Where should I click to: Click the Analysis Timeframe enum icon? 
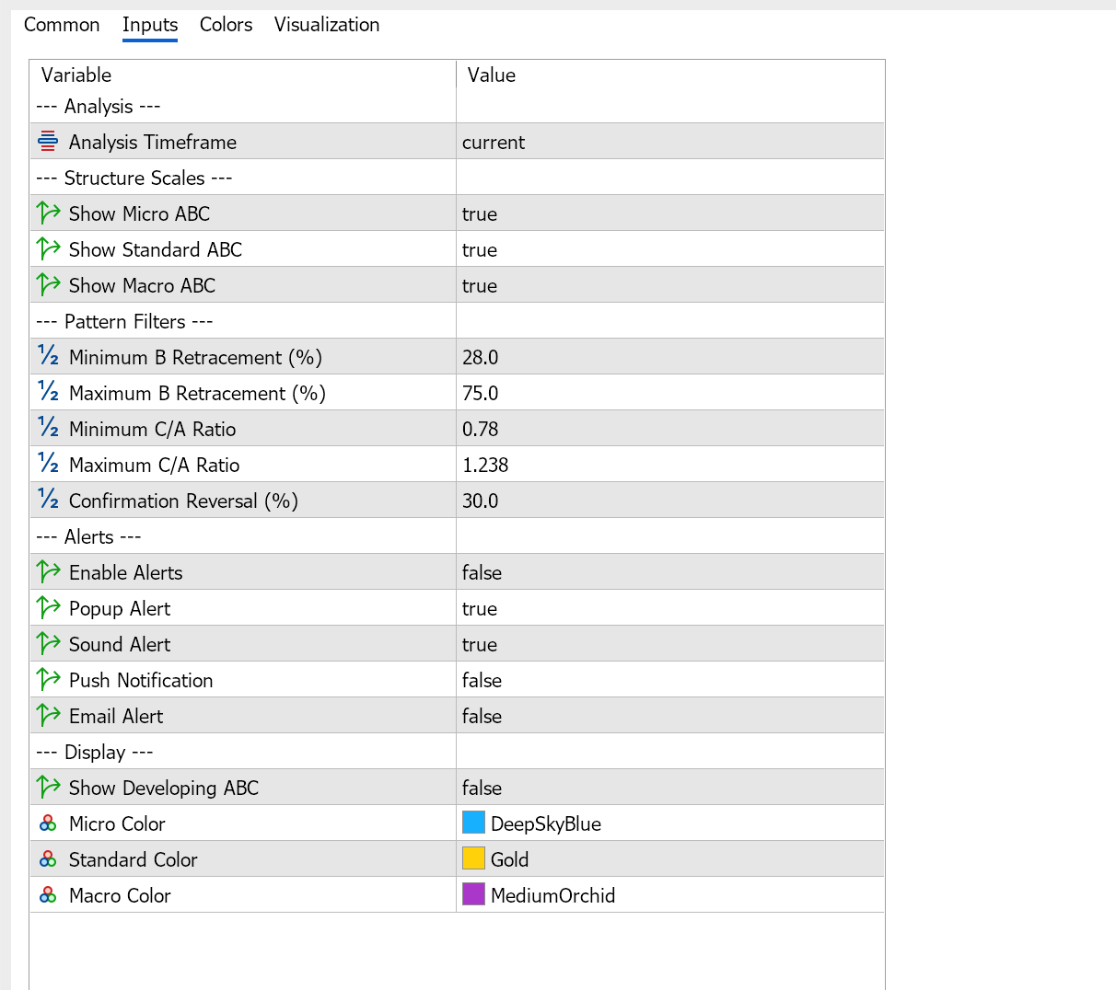click(48, 142)
